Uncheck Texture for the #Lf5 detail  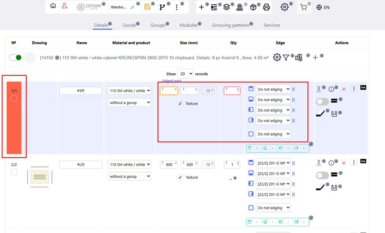pos(180,177)
